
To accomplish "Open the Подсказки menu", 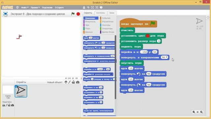I will click(47, 8).
